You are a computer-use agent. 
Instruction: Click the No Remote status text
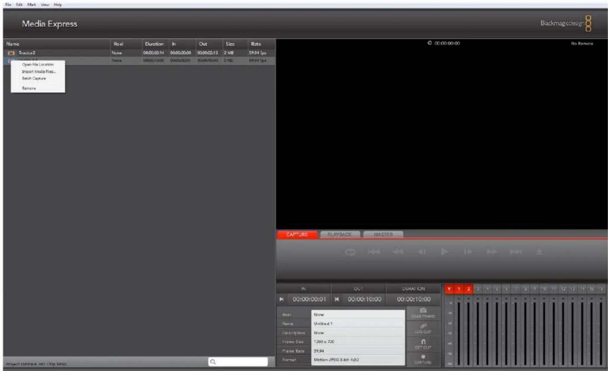pos(582,44)
